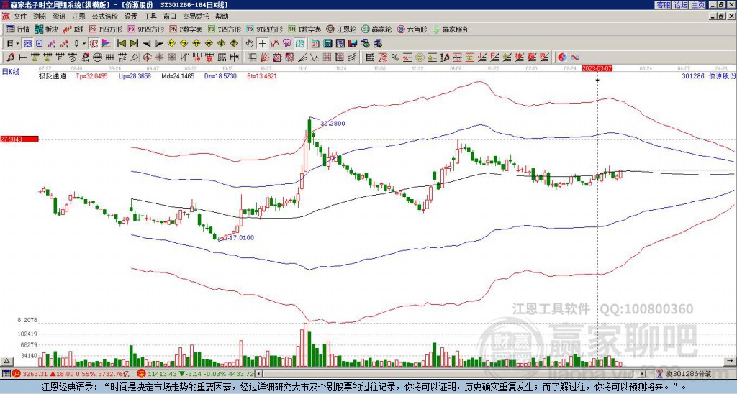Viewport: 737px width, 394px height.
Task: Open the 设置 menu
Action: (x=131, y=17)
